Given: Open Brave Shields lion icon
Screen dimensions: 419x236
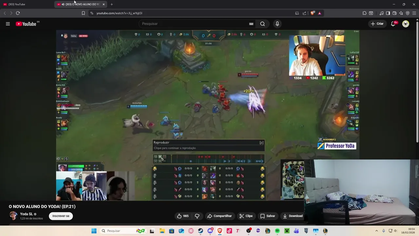Looking at the screenshot, I should [x=313, y=13].
